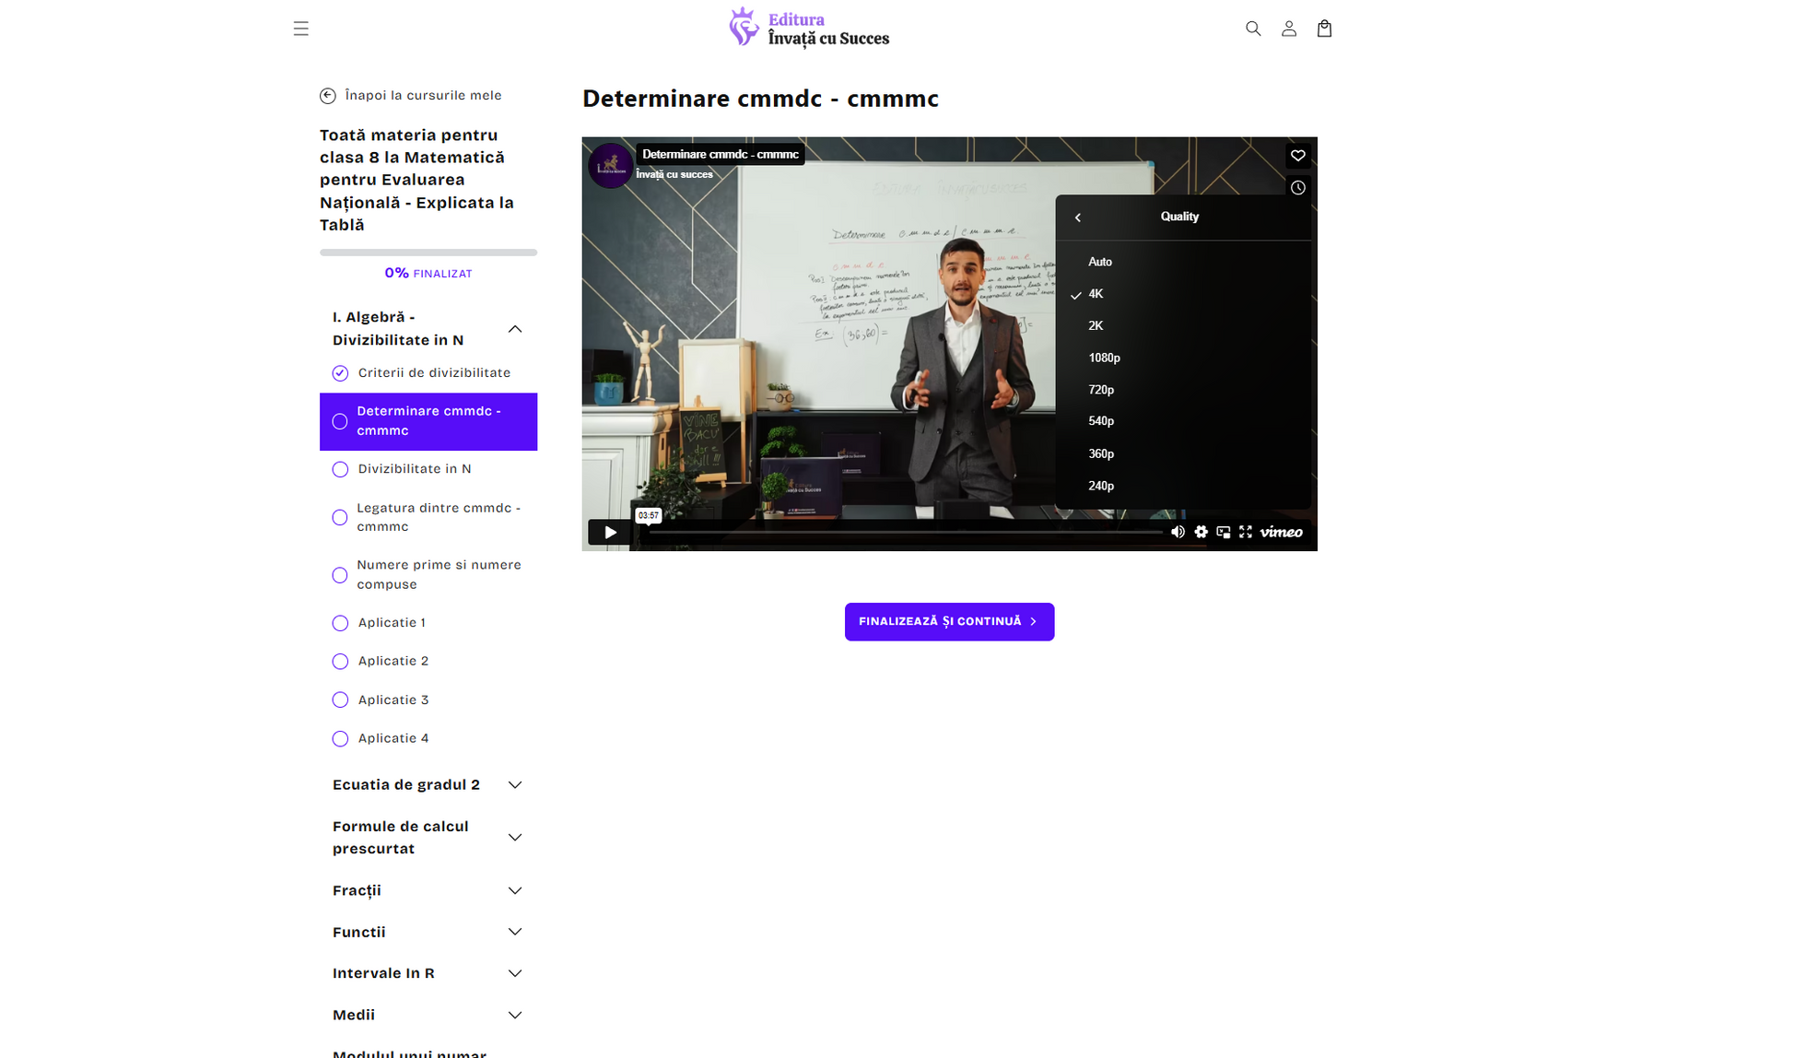Like the video with heart icon
The image size is (1793, 1058).
[x=1297, y=156]
